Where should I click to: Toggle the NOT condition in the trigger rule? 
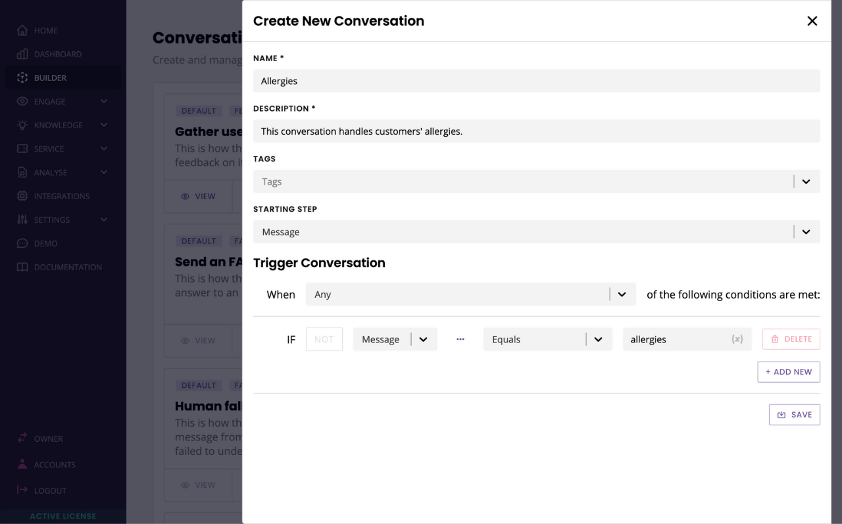324,339
